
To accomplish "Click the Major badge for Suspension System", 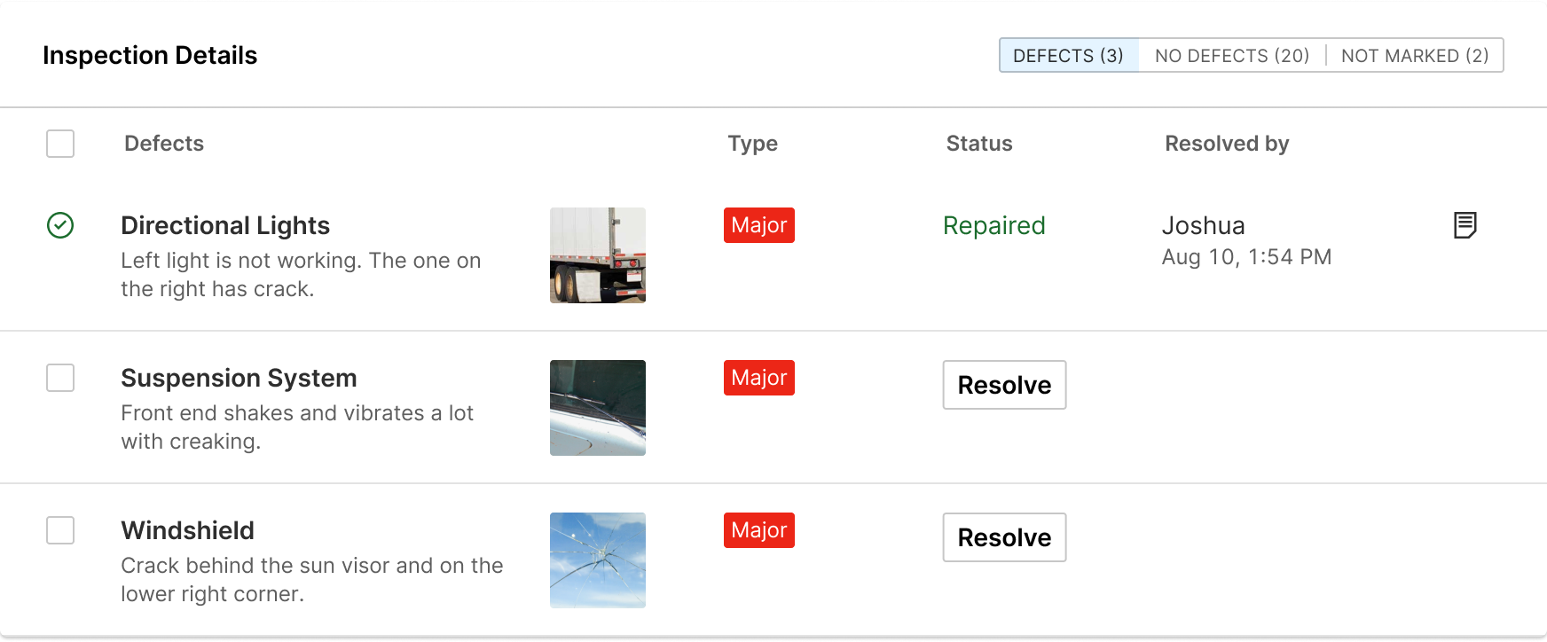I will point(759,378).
